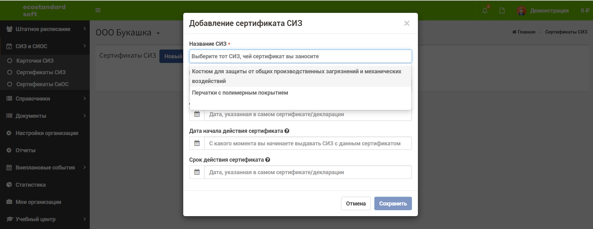
Task: Close the Добавление сертификата СИЗ dialog
Action: click(x=407, y=23)
